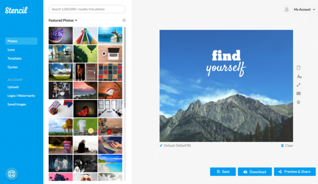This screenshot has width=318, height=184.
Task: Open the My Account dropdown
Action: click(304, 10)
